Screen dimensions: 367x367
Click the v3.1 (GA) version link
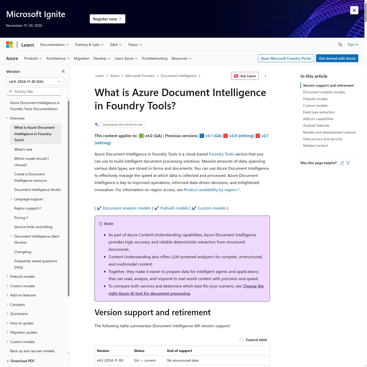[214, 136]
